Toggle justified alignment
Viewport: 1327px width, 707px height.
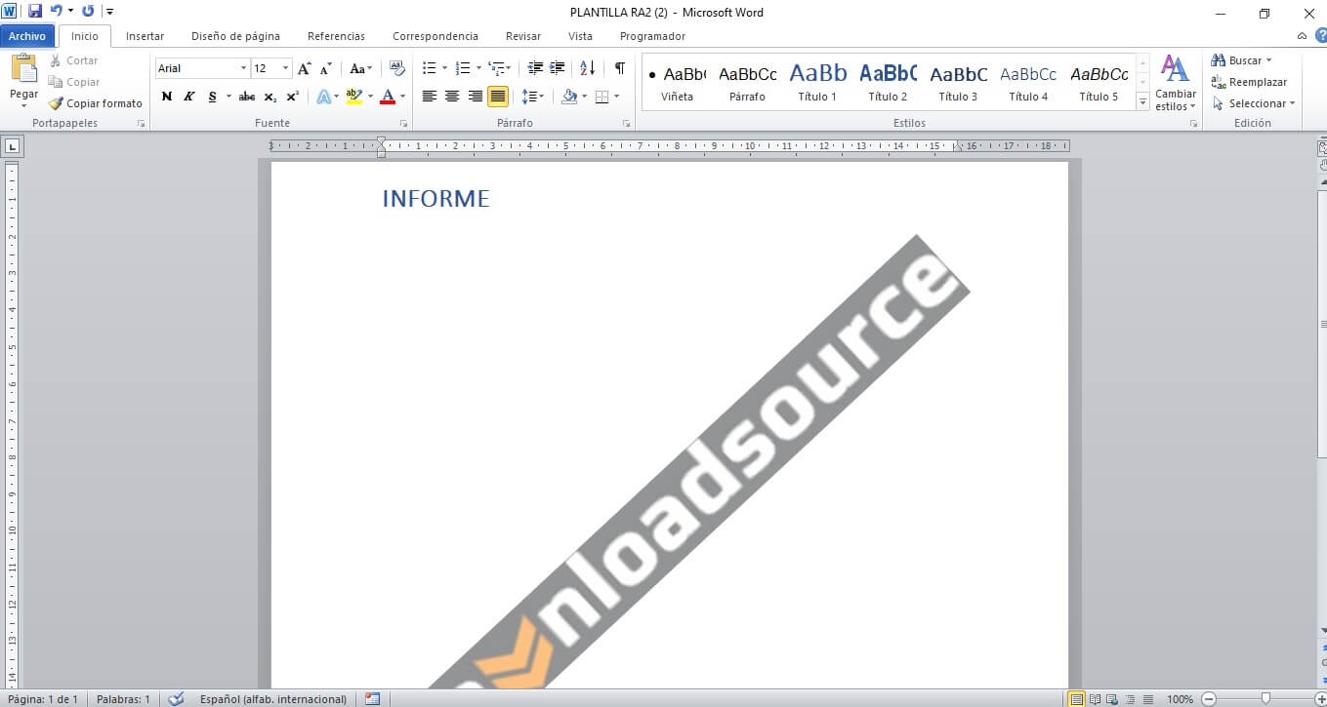pos(498,97)
